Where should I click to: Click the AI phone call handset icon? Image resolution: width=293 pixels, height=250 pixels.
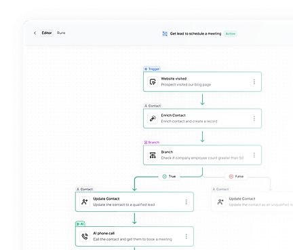coord(85,236)
